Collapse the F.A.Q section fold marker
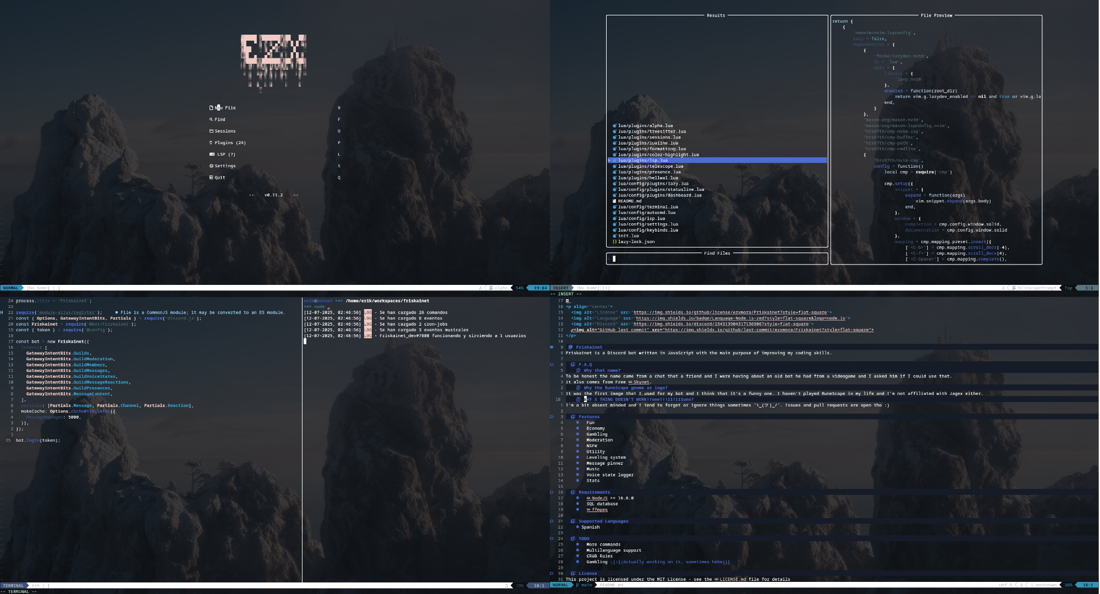 coord(552,365)
